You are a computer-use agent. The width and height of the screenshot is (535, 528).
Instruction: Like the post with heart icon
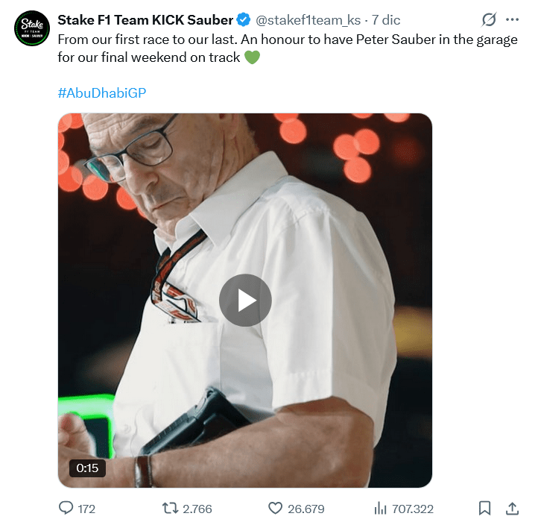276,509
